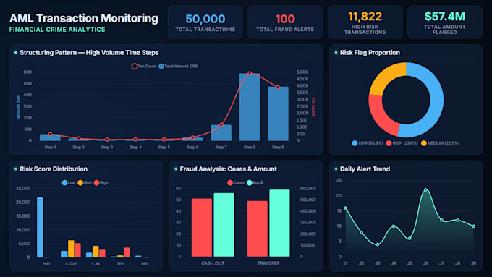492x277 pixels.
Task: Click the Txn Count point at Step 4
Action: (x=135, y=140)
